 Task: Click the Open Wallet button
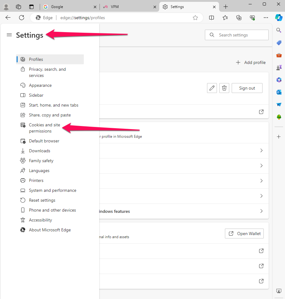[244, 234]
